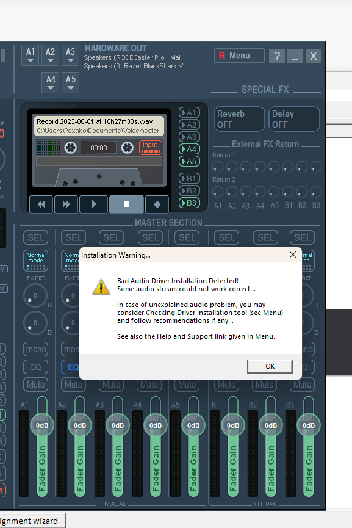Image resolution: width=352 pixels, height=528 pixels.
Task: Click the cassette time counter 00:00
Action: tap(99, 148)
